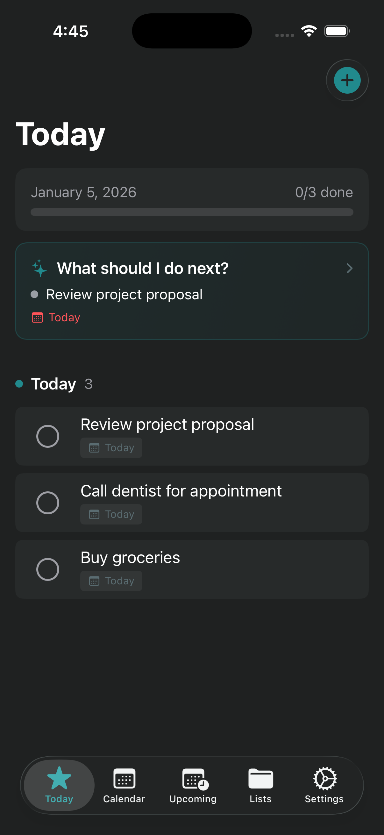Screen dimensions: 384x835
Task: Open the Upcoming tab icon
Action: point(195,779)
